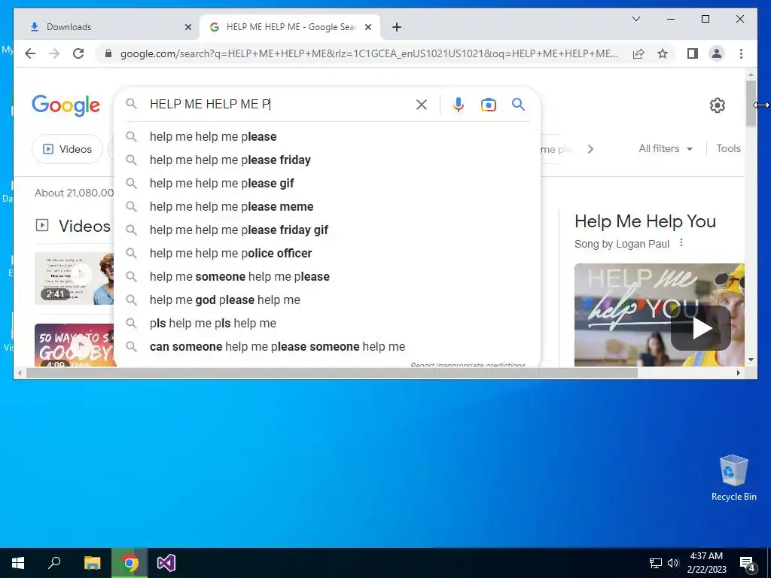771x578 pixels.
Task: Click inside the Google search input field
Action: pos(280,104)
